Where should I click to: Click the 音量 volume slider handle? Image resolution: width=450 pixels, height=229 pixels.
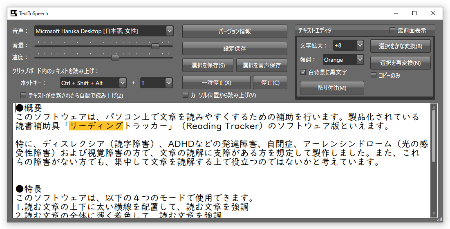pos(155,46)
